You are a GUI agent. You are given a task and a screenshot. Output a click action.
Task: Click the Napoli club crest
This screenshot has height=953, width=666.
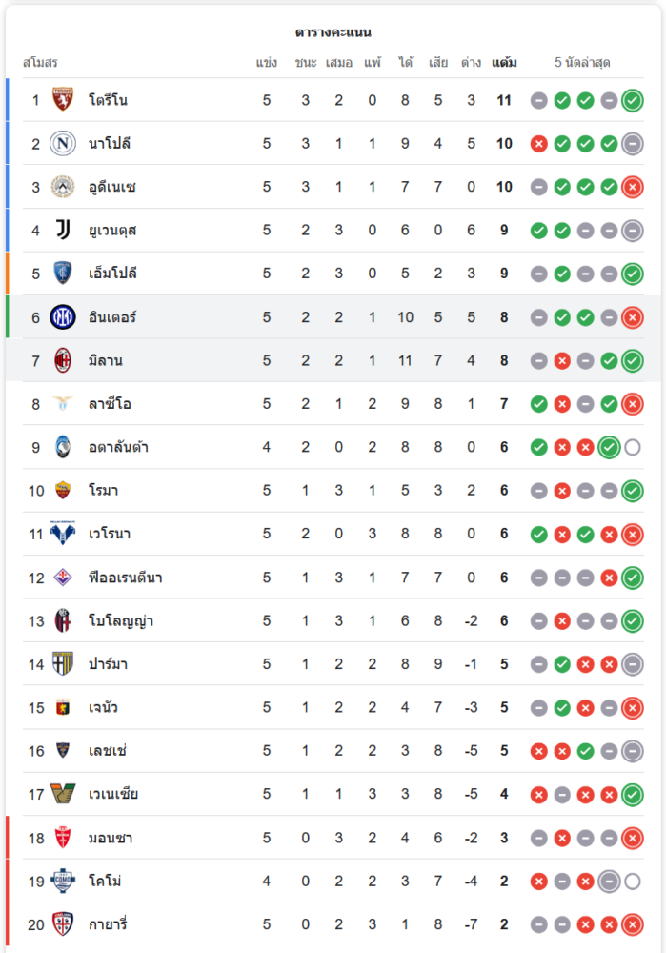click(63, 144)
